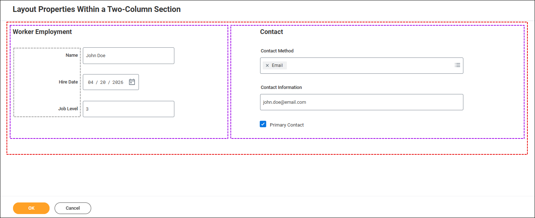Click the 'Contact Method' label
The height and width of the screenshot is (218, 535).
pyautogui.click(x=277, y=51)
